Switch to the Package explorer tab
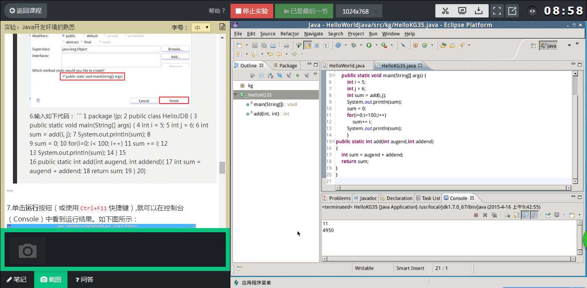Image resolution: width=587 pixels, height=288 pixels. [285, 65]
